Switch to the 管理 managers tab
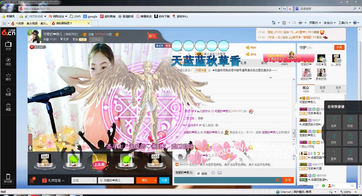This screenshot has width=362, height=196. [322, 89]
